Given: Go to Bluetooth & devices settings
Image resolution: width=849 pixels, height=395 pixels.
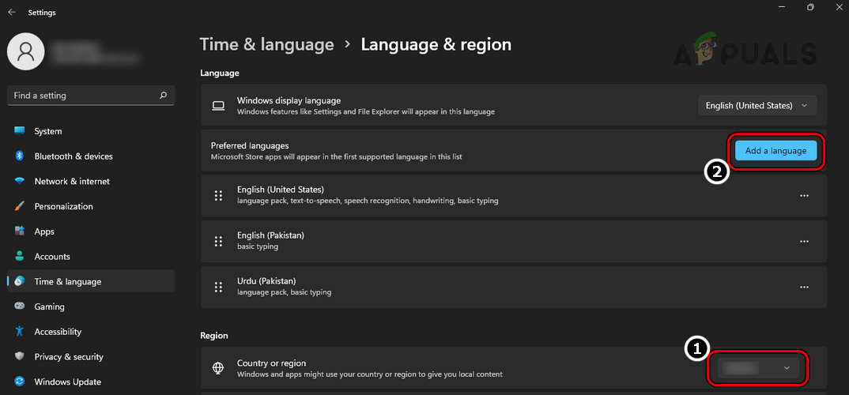Looking at the screenshot, I should [73, 156].
